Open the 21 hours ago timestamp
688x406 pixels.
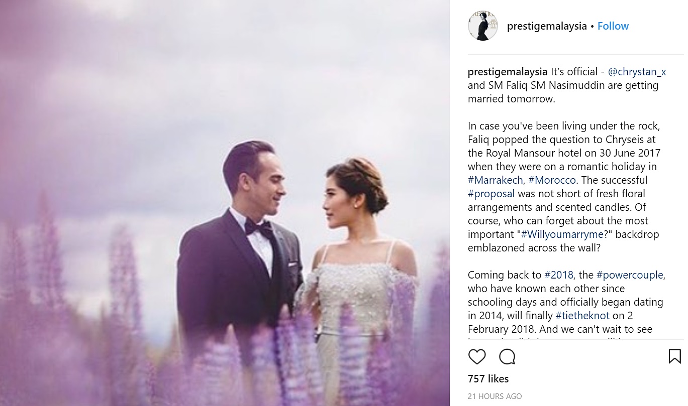pyautogui.click(x=495, y=396)
